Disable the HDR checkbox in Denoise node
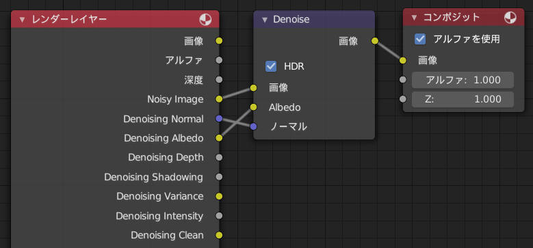Viewport: 533px width, 248px height. (x=271, y=66)
